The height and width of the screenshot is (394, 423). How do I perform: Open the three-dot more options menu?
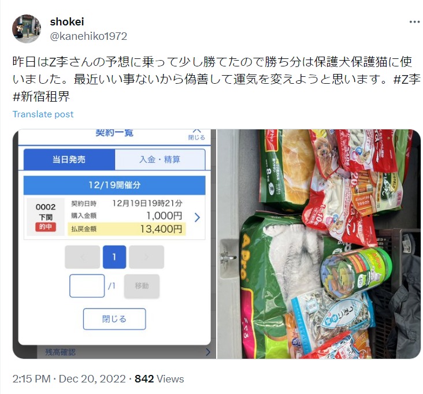point(414,22)
